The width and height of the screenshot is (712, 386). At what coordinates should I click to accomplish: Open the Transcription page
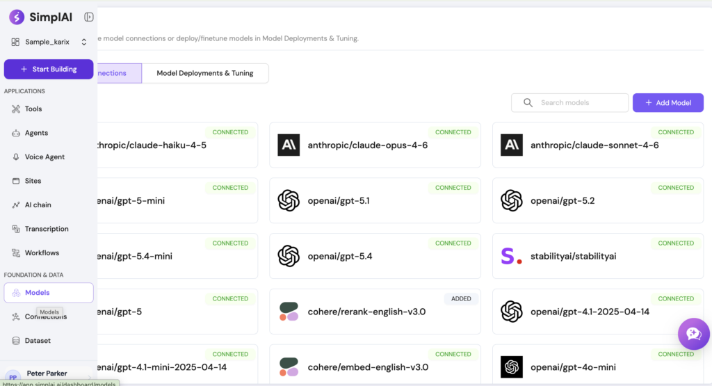point(49,229)
